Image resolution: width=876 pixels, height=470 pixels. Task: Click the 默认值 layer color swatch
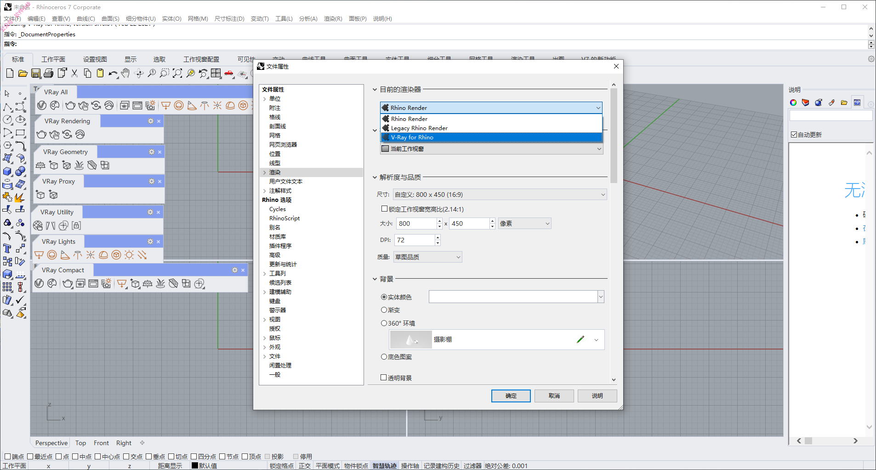[x=195, y=465]
